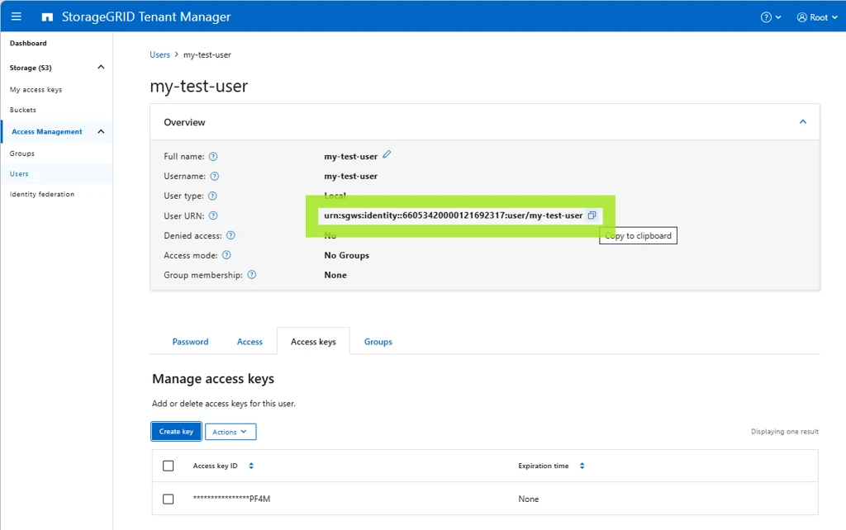846x530 pixels.
Task: Switch to the Groups tab
Action: (x=378, y=342)
